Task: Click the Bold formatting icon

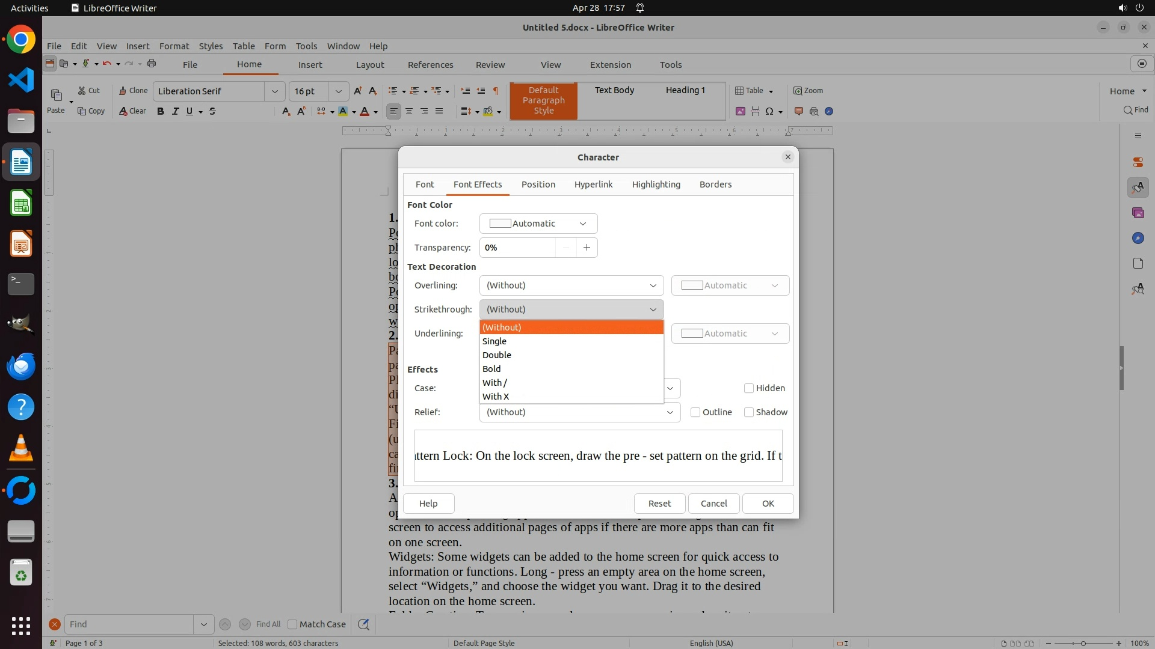Action: pyautogui.click(x=161, y=111)
